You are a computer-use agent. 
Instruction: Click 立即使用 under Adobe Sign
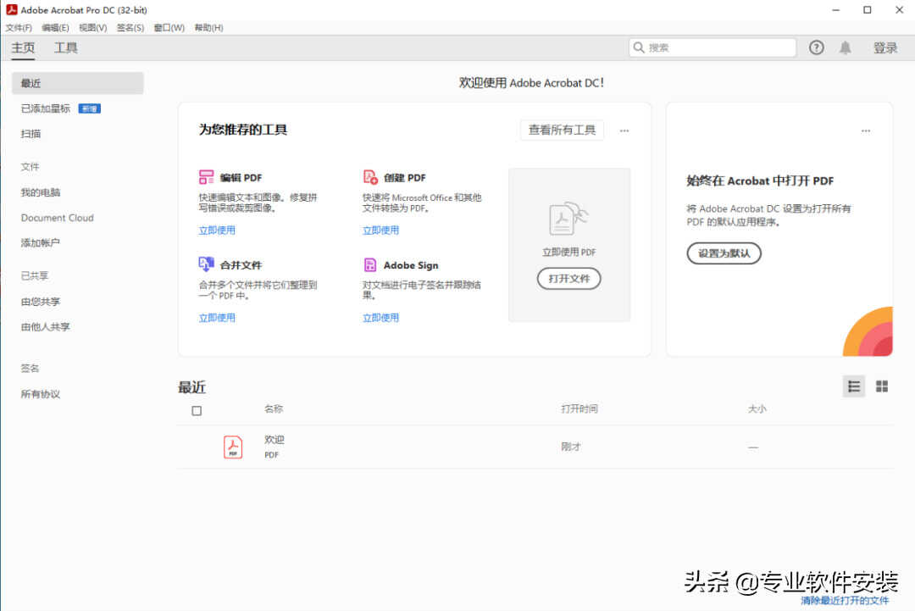tap(381, 318)
